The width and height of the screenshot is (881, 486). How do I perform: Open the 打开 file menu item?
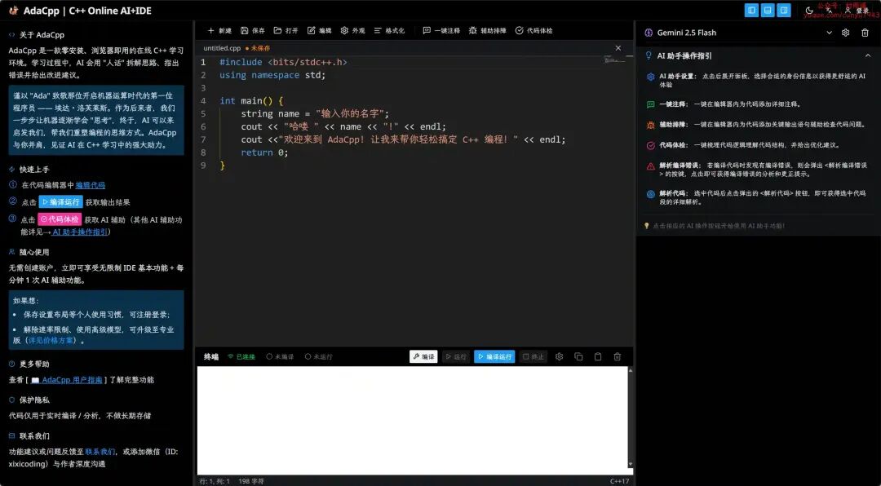286,31
